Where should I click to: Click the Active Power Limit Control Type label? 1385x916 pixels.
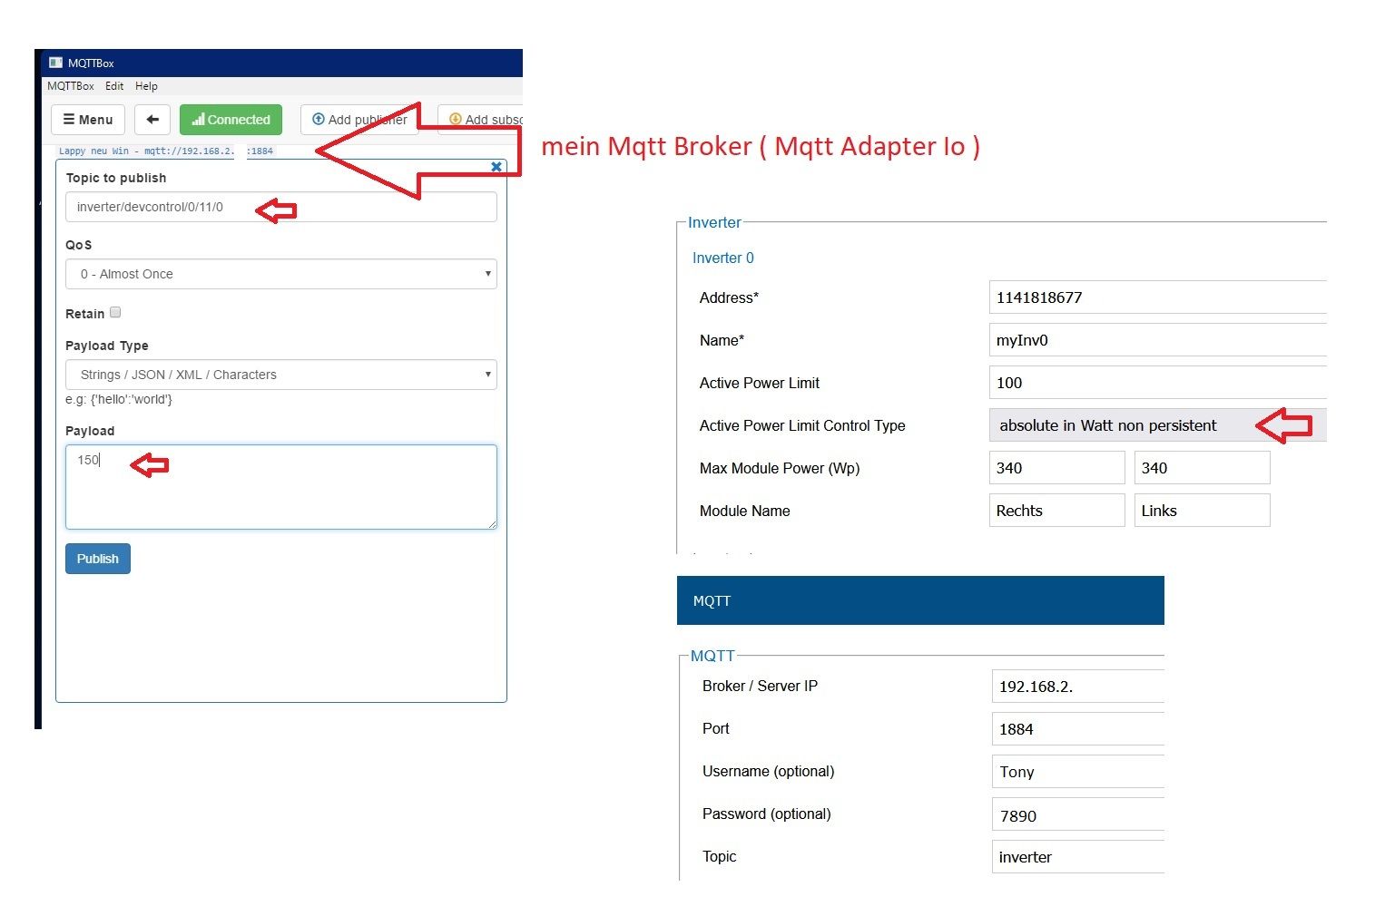click(802, 425)
